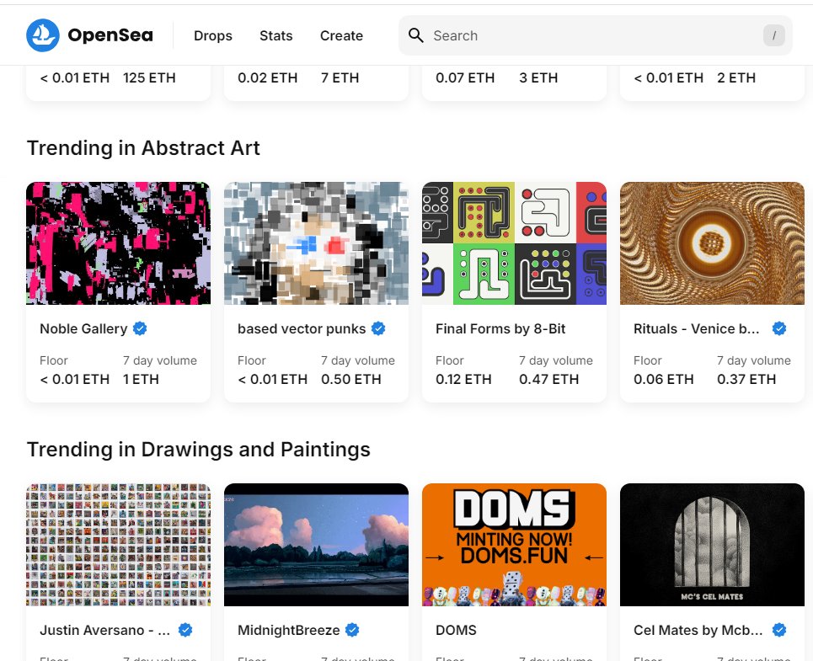Open Final Forms by 8-Bit title
Image resolution: width=813 pixels, height=661 pixels.
point(500,329)
